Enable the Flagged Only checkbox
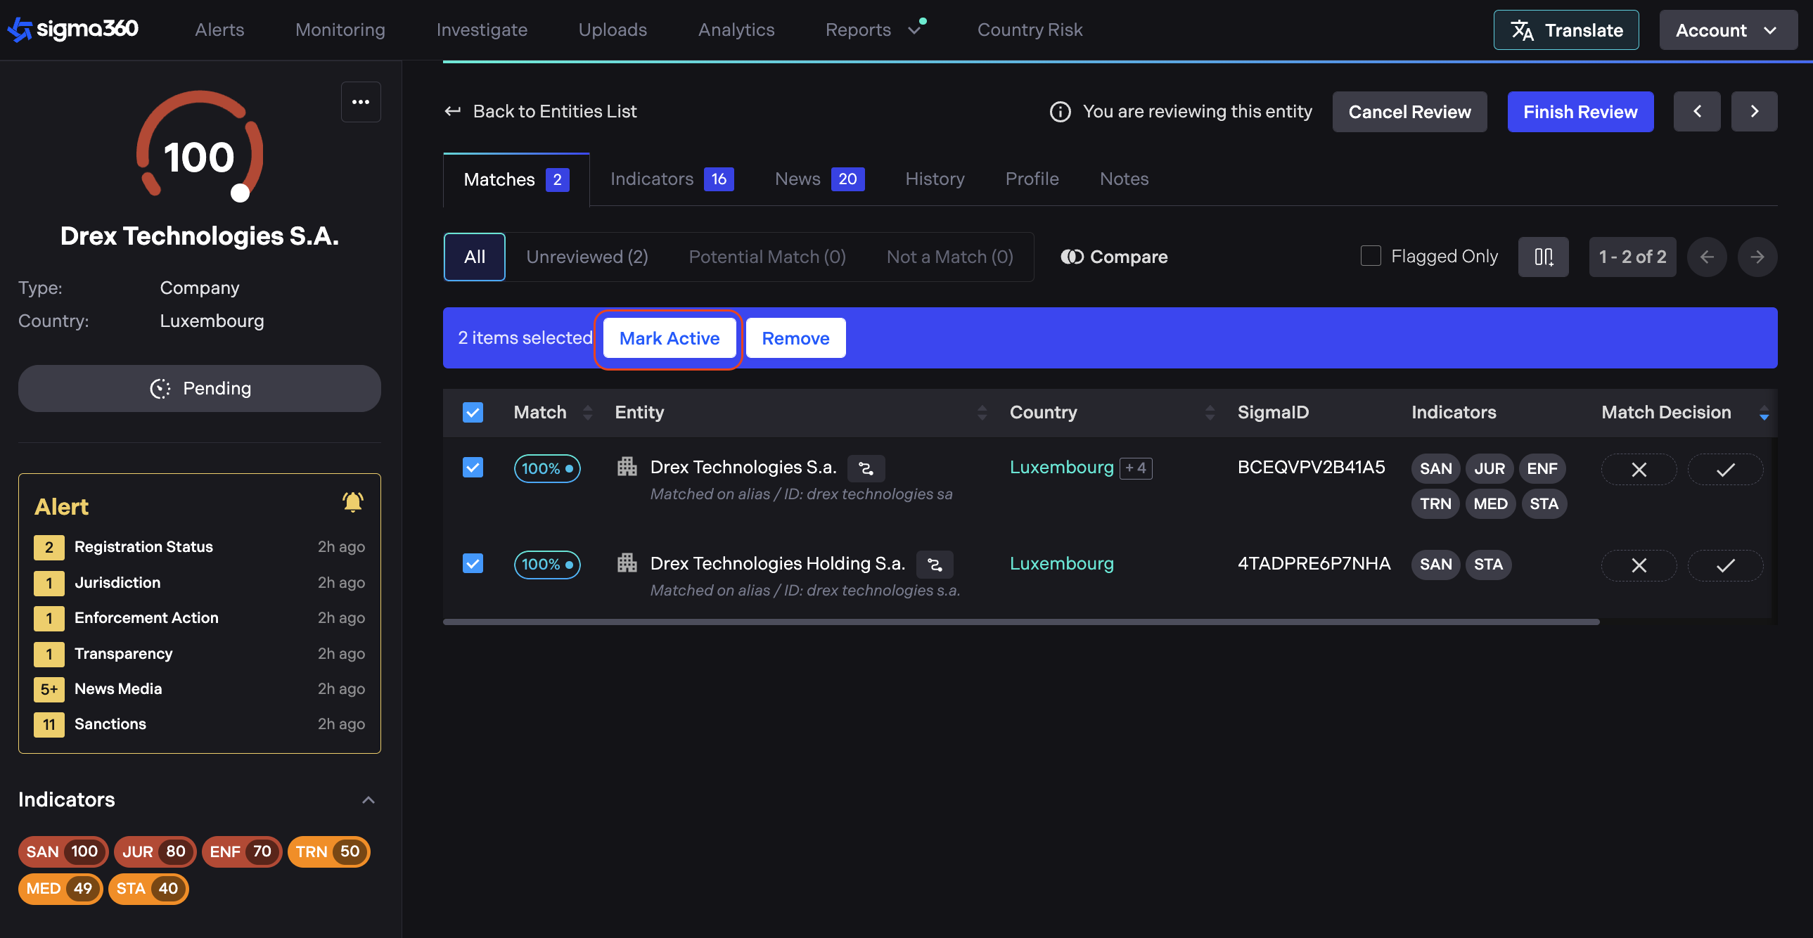 coord(1371,256)
